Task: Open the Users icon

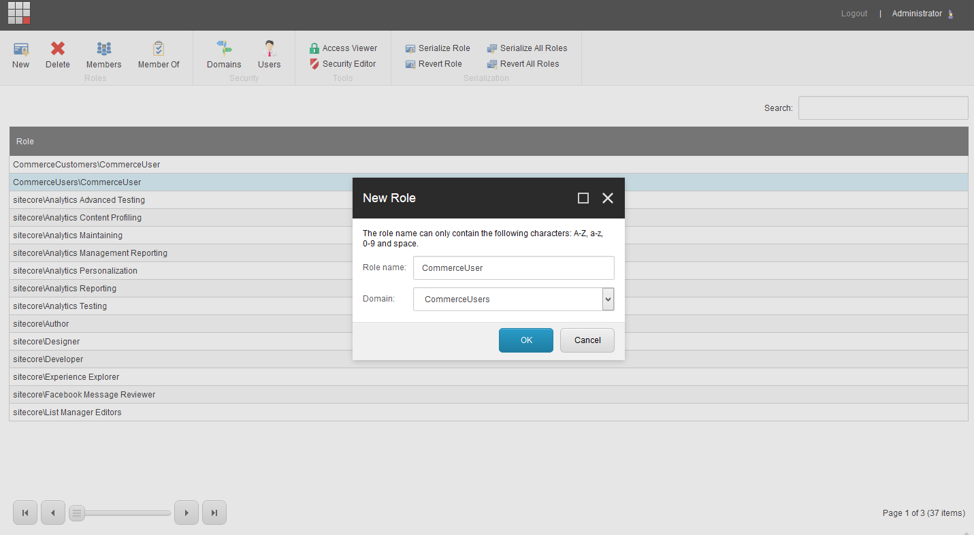Action: (270, 48)
